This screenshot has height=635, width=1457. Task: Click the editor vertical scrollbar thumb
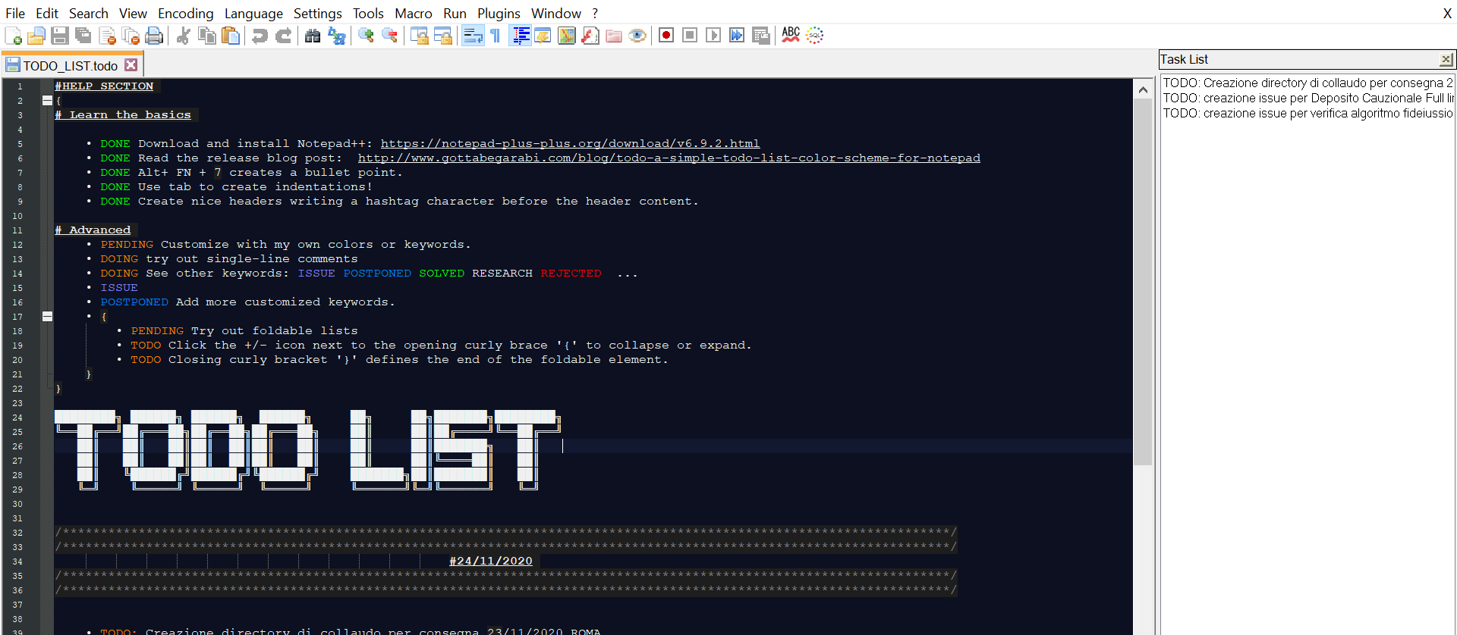click(1143, 281)
